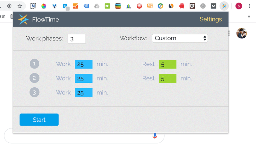Open the red 'b' Chrome profile avatar

(x=238, y=6)
